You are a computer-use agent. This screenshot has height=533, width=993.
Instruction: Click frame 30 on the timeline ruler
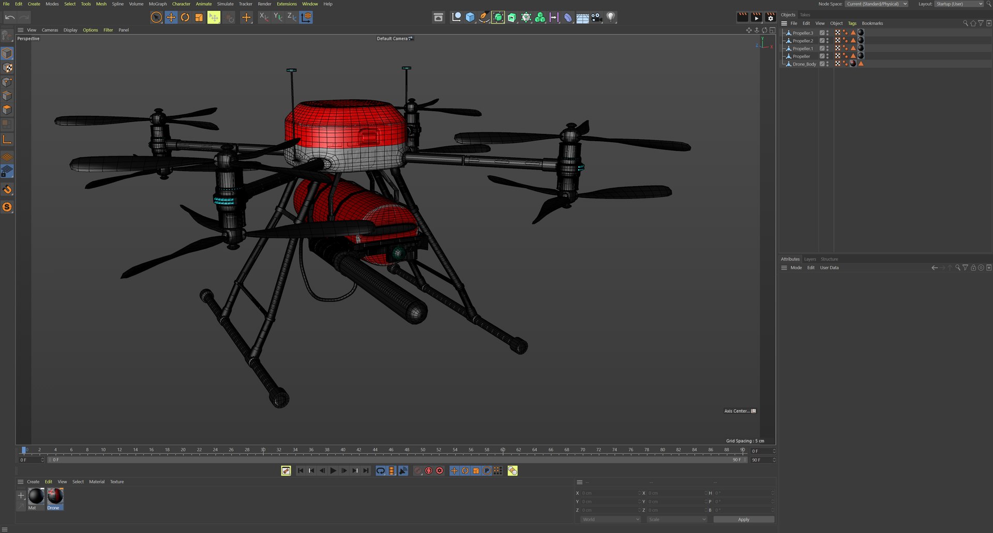pyautogui.click(x=263, y=450)
